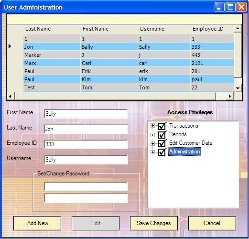Click the first password input field
This screenshot has height=239, width=249.
click(x=86, y=186)
